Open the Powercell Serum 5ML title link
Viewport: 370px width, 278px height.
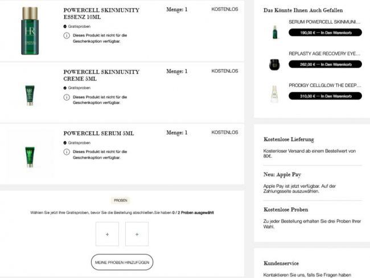pos(98,133)
